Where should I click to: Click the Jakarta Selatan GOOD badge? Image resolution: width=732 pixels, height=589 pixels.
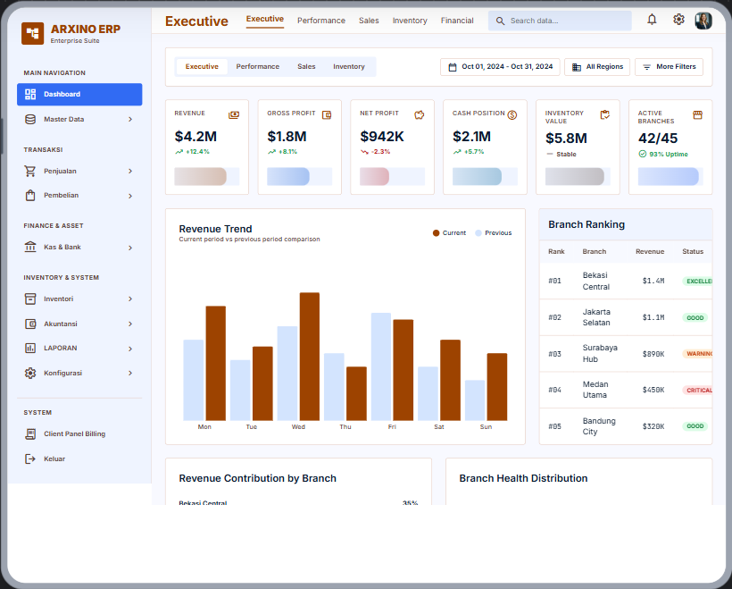[695, 318]
